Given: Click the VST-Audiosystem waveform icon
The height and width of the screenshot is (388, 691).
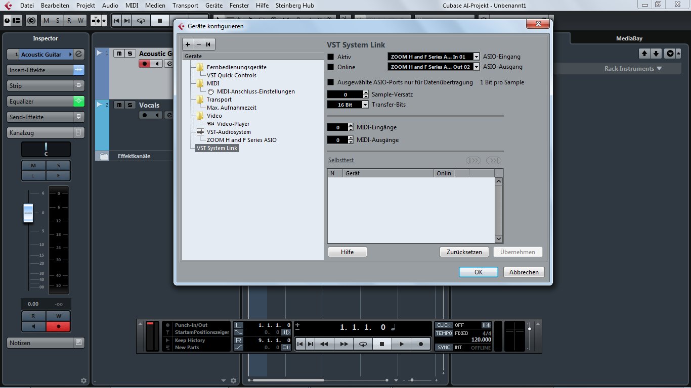Looking at the screenshot, I should pyautogui.click(x=200, y=132).
